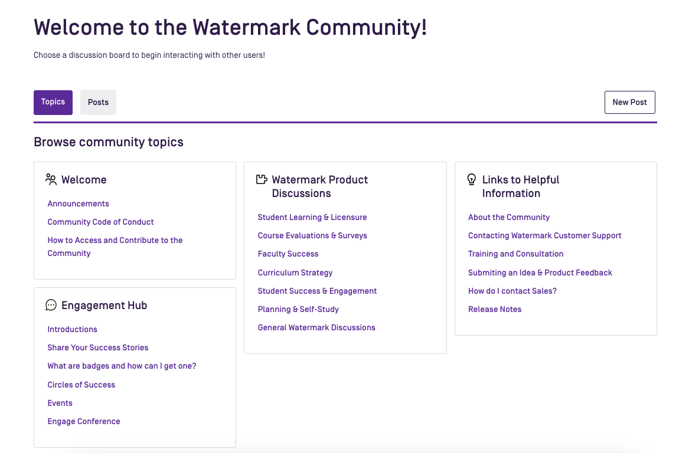
Task: Click the chat bubble icon beside Engagement Hub
Action: pyautogui.click(x=51, y=305)
